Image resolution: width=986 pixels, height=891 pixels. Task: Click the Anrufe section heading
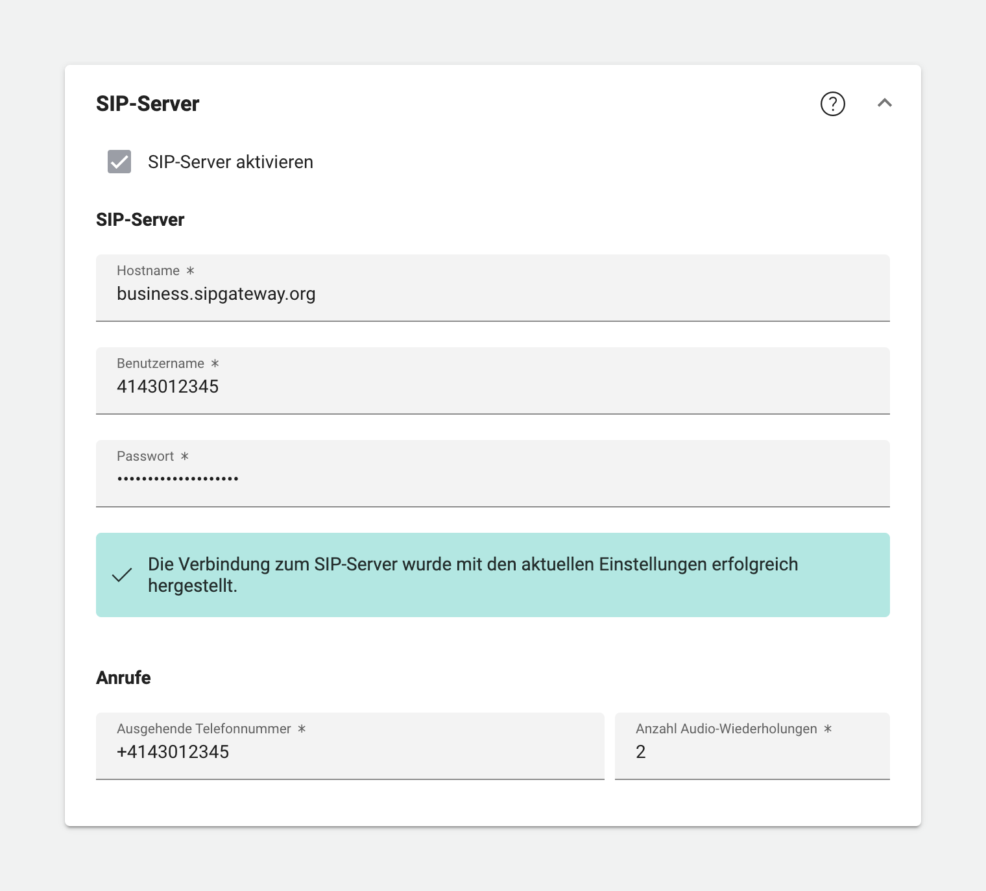tap(123, 677)
